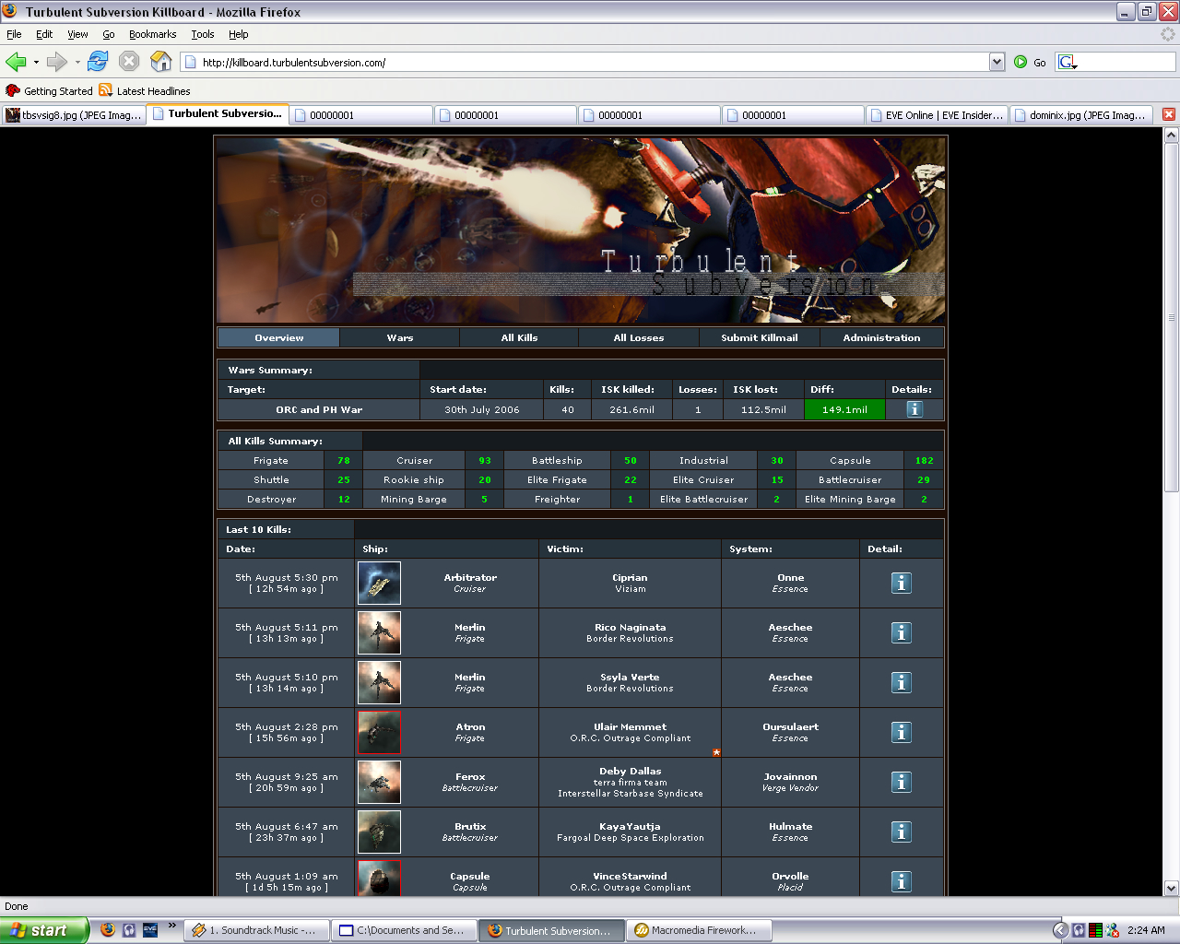
Task: Reload the current page
Action: tap(98, 62)
